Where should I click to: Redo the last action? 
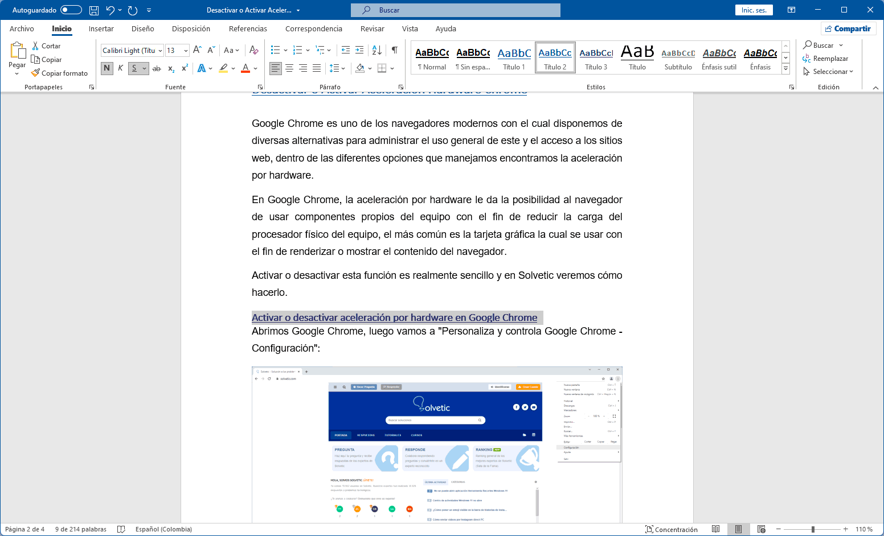tap(133, 10)
